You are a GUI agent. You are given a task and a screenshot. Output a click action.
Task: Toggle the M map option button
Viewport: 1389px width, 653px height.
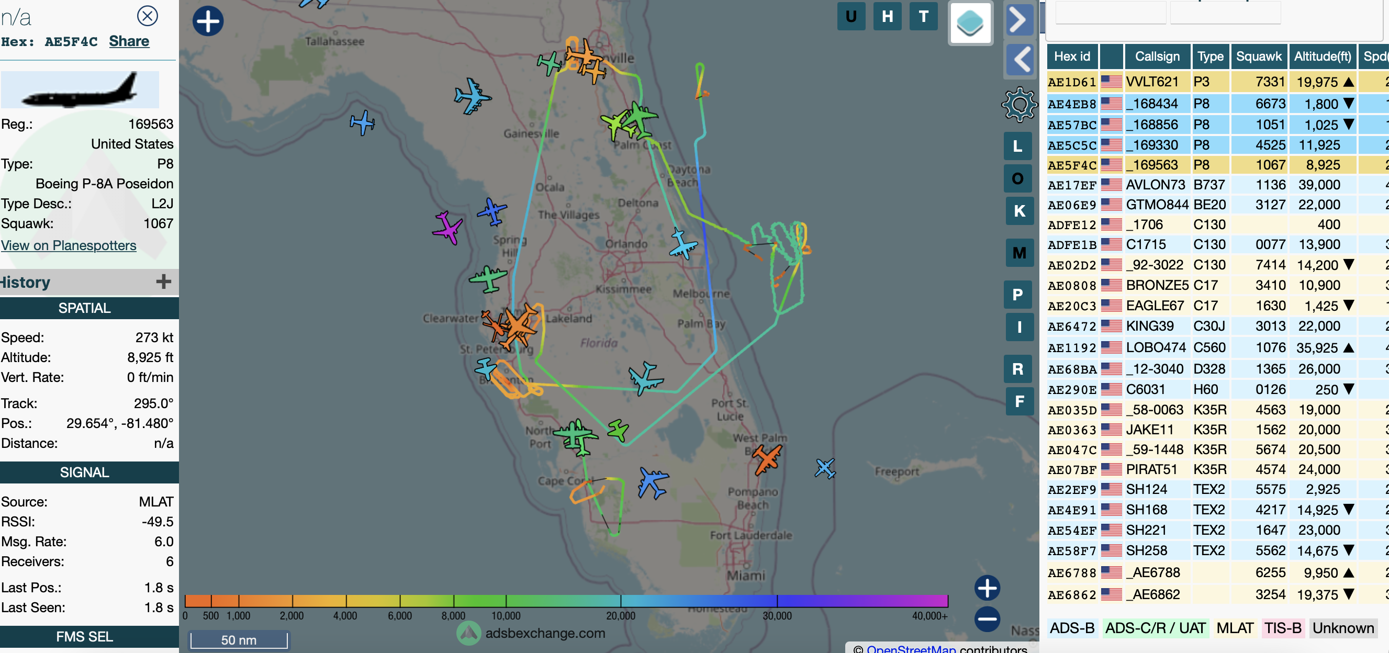click(1020, 252)
